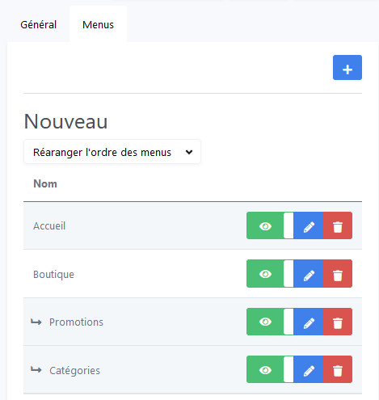Switch to the Général tab
379x400 pixels.
pyautogui.click(x=39, y=24)
